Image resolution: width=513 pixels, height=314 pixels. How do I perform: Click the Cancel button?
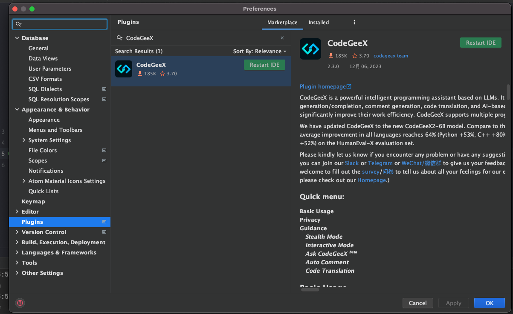click(x=417, y=303)
